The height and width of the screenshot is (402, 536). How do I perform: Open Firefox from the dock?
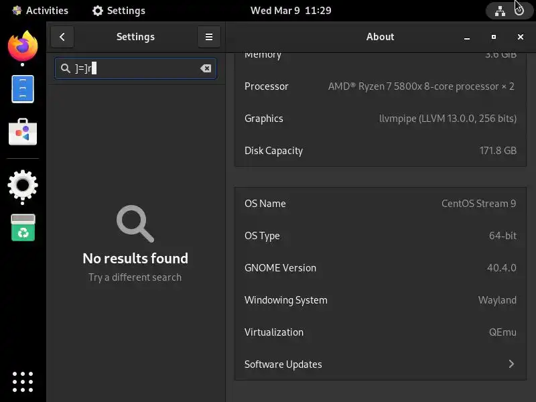[23, 46]
